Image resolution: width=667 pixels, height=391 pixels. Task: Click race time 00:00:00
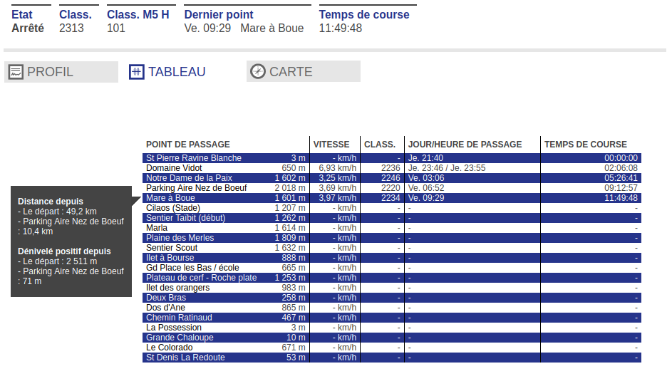[x=621, y=158]
